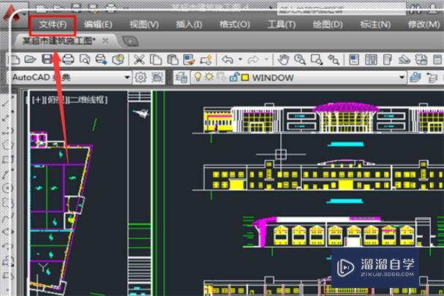The image size is (444, 296).
Task: Open the AutoCAD 经典 workspace dropdown
Action: [70, 77]
